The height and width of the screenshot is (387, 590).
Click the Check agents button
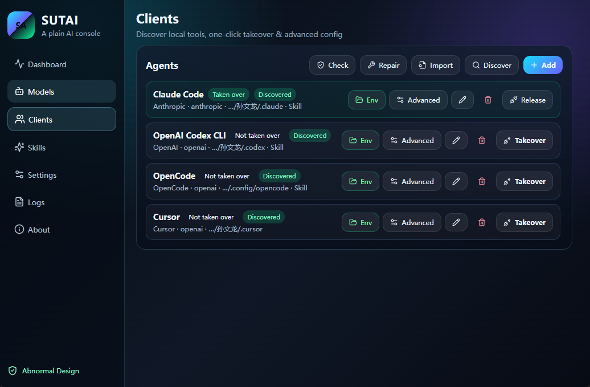tap(332, 65)
